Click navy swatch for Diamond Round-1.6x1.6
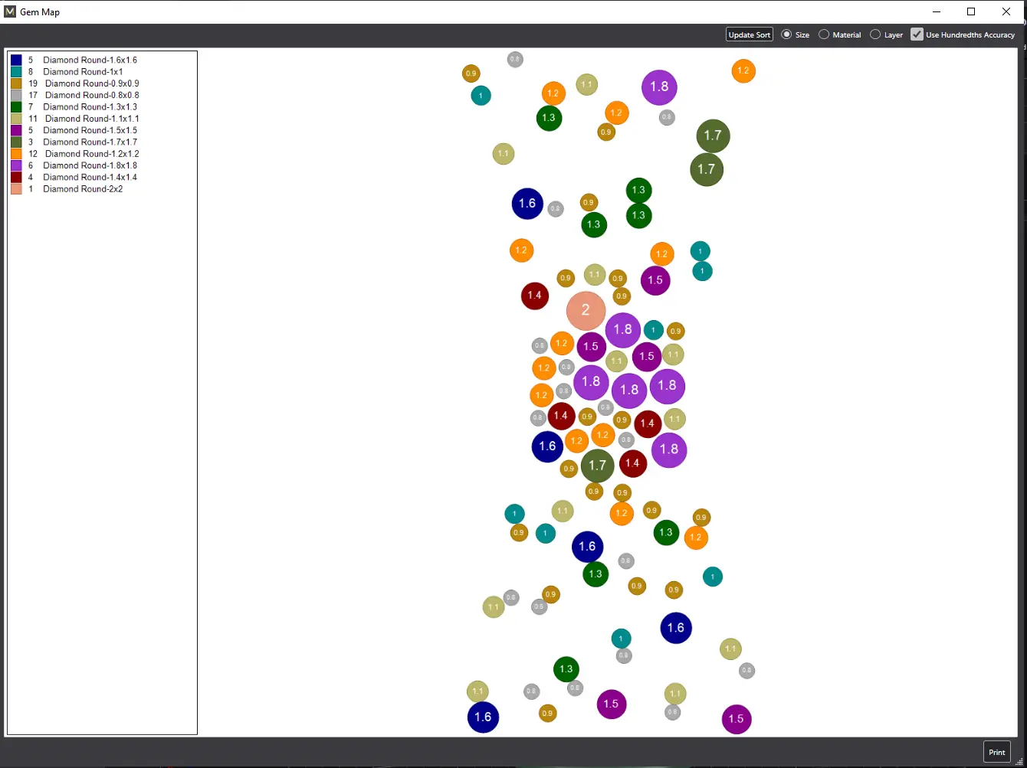The height and width of the screenshot is (768, 1027). point(16,60)
